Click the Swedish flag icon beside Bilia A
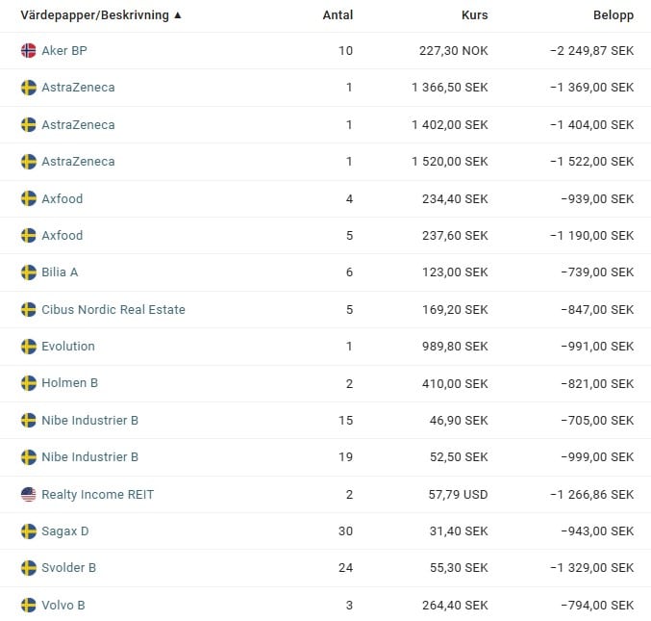651x621 pixels. pyautogui.click(x=29, y=272)
